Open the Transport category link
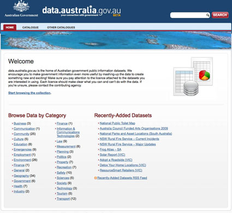 pos(63,199)
